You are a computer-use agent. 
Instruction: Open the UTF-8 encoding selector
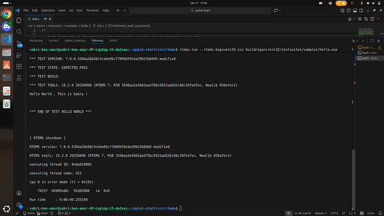[334, 213]
